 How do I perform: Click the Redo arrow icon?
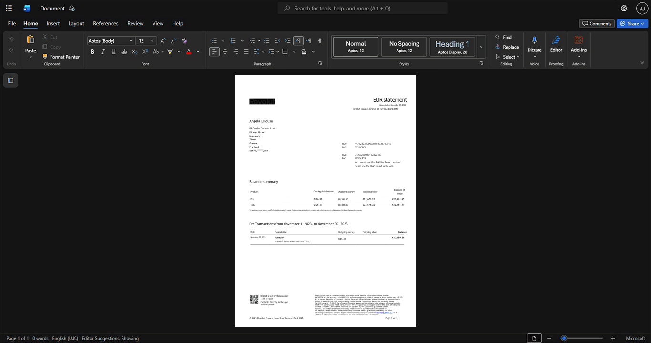point(11,50)
